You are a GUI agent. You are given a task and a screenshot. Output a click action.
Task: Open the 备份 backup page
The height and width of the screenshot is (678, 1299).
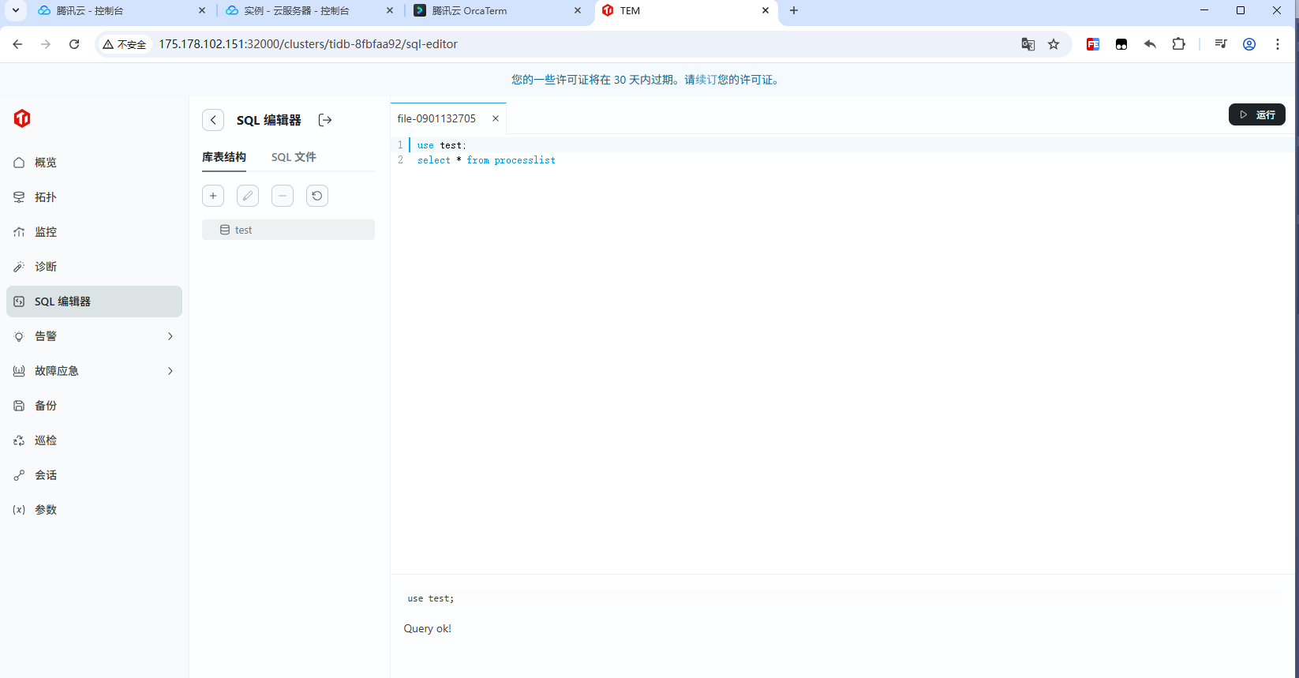[x=94, y=406]
